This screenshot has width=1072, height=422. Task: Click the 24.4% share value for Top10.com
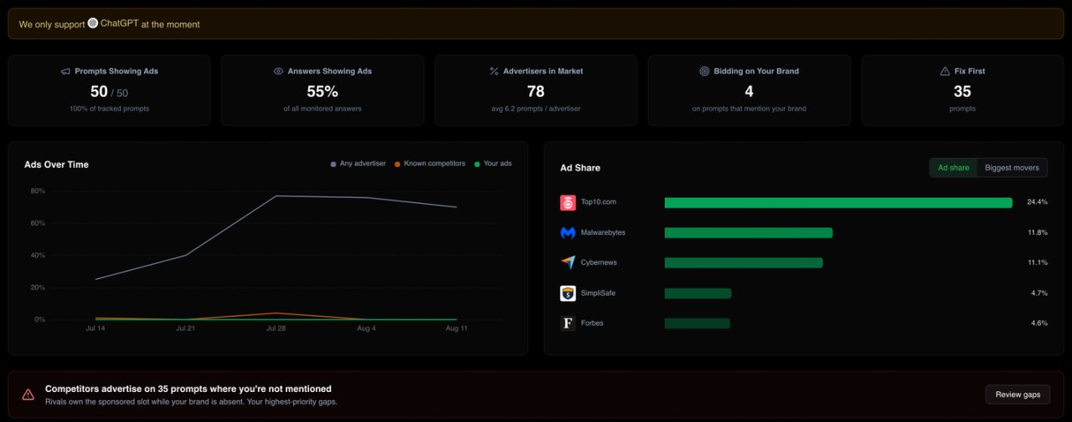[x=1037, y=202]
